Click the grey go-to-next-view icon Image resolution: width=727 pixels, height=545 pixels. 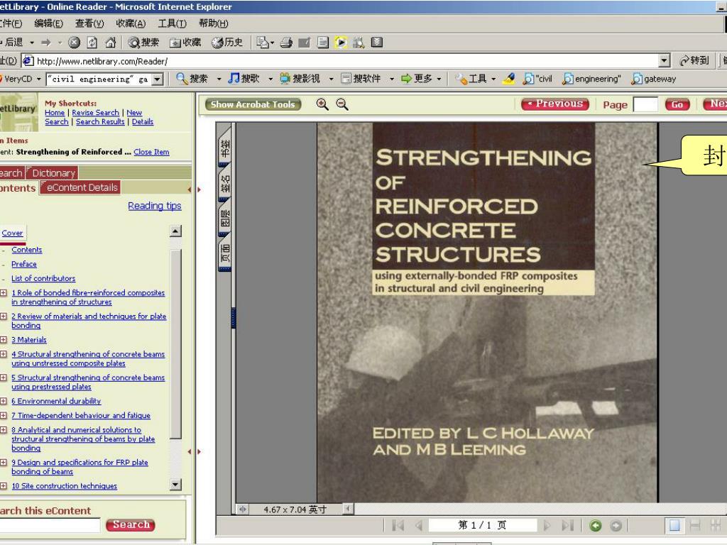(x=616, y=526)
